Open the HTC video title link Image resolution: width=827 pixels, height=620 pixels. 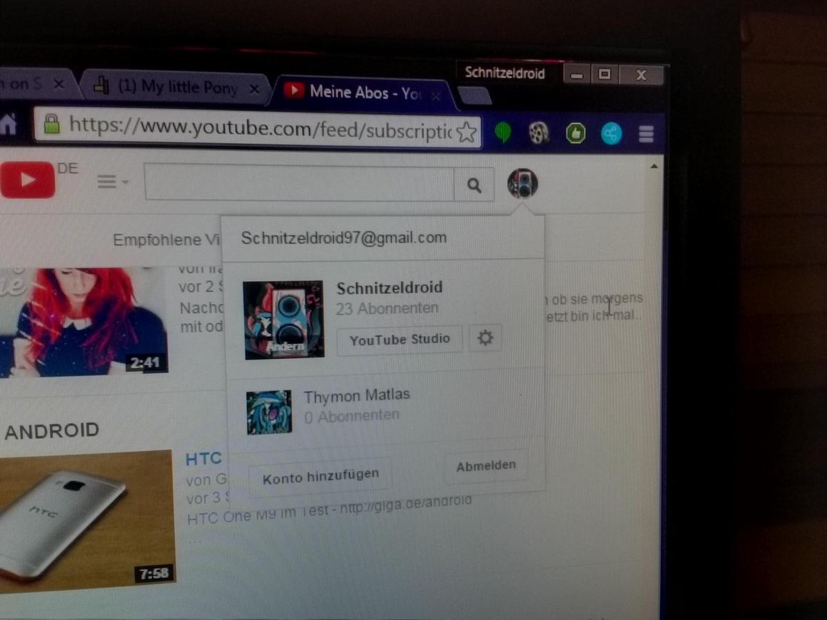pyautogui.click(x=203, y=459)
